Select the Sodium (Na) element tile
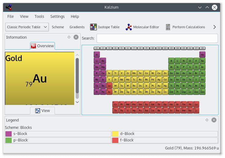The height and width of the screenshot is (158, 225). tap(97, 67)
